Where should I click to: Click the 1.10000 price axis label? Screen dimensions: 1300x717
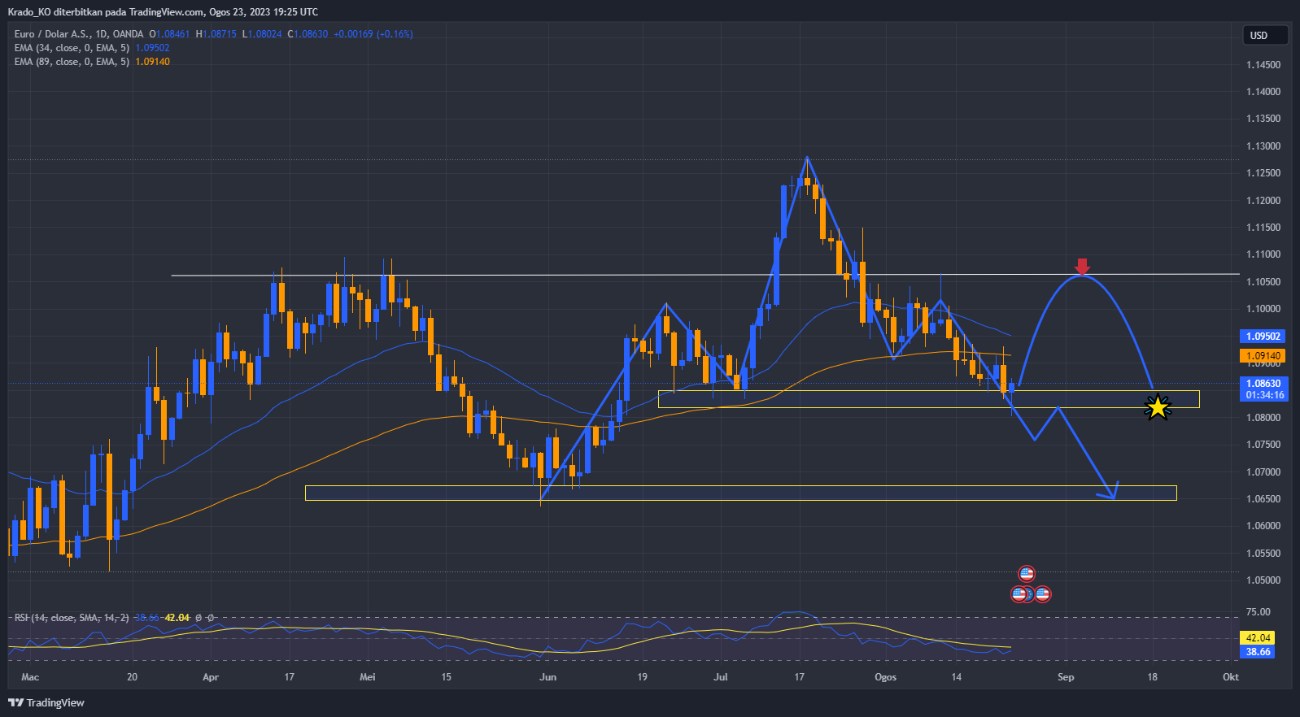click(x=1263, y=309)
